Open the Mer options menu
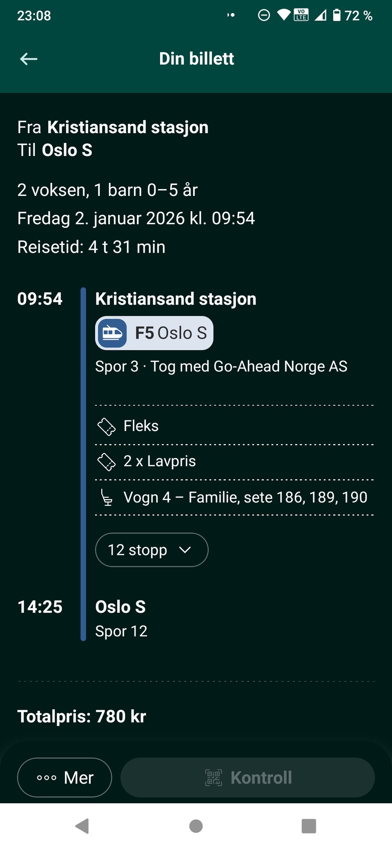The height and width of the screenshot is (849, 392). [65, 778]
